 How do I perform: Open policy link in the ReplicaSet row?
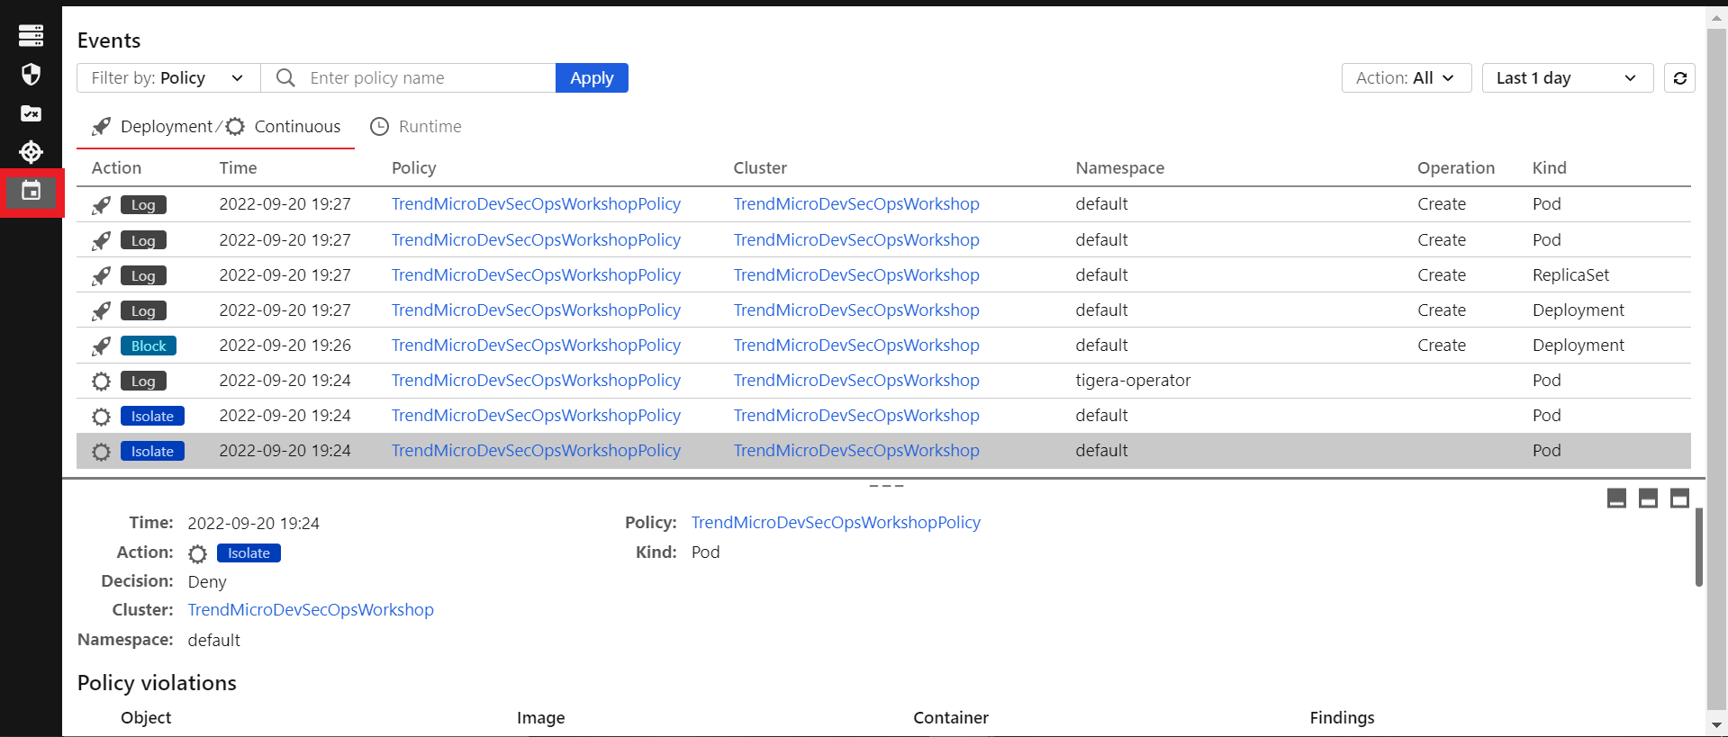coord(536,275)
